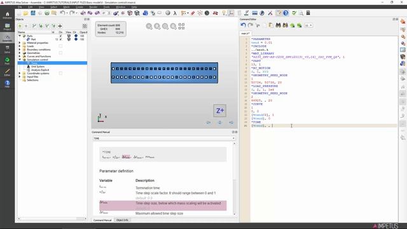Toggle the view mode icon for Parts row

click(x=69, y=36)
